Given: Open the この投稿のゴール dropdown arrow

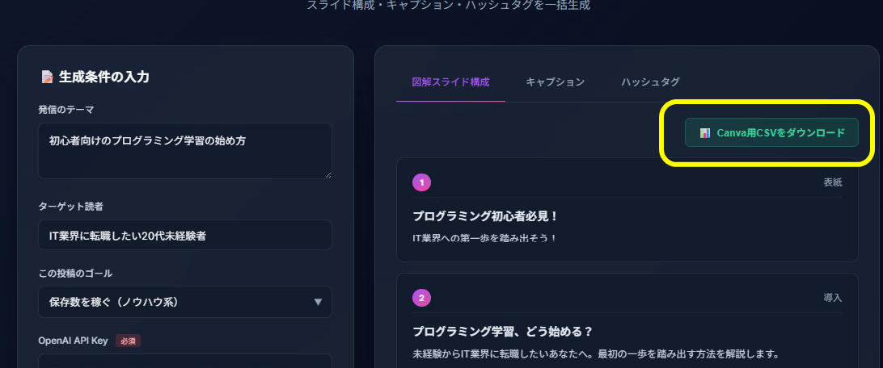Looking at the screenshot, I should [318, 303].
